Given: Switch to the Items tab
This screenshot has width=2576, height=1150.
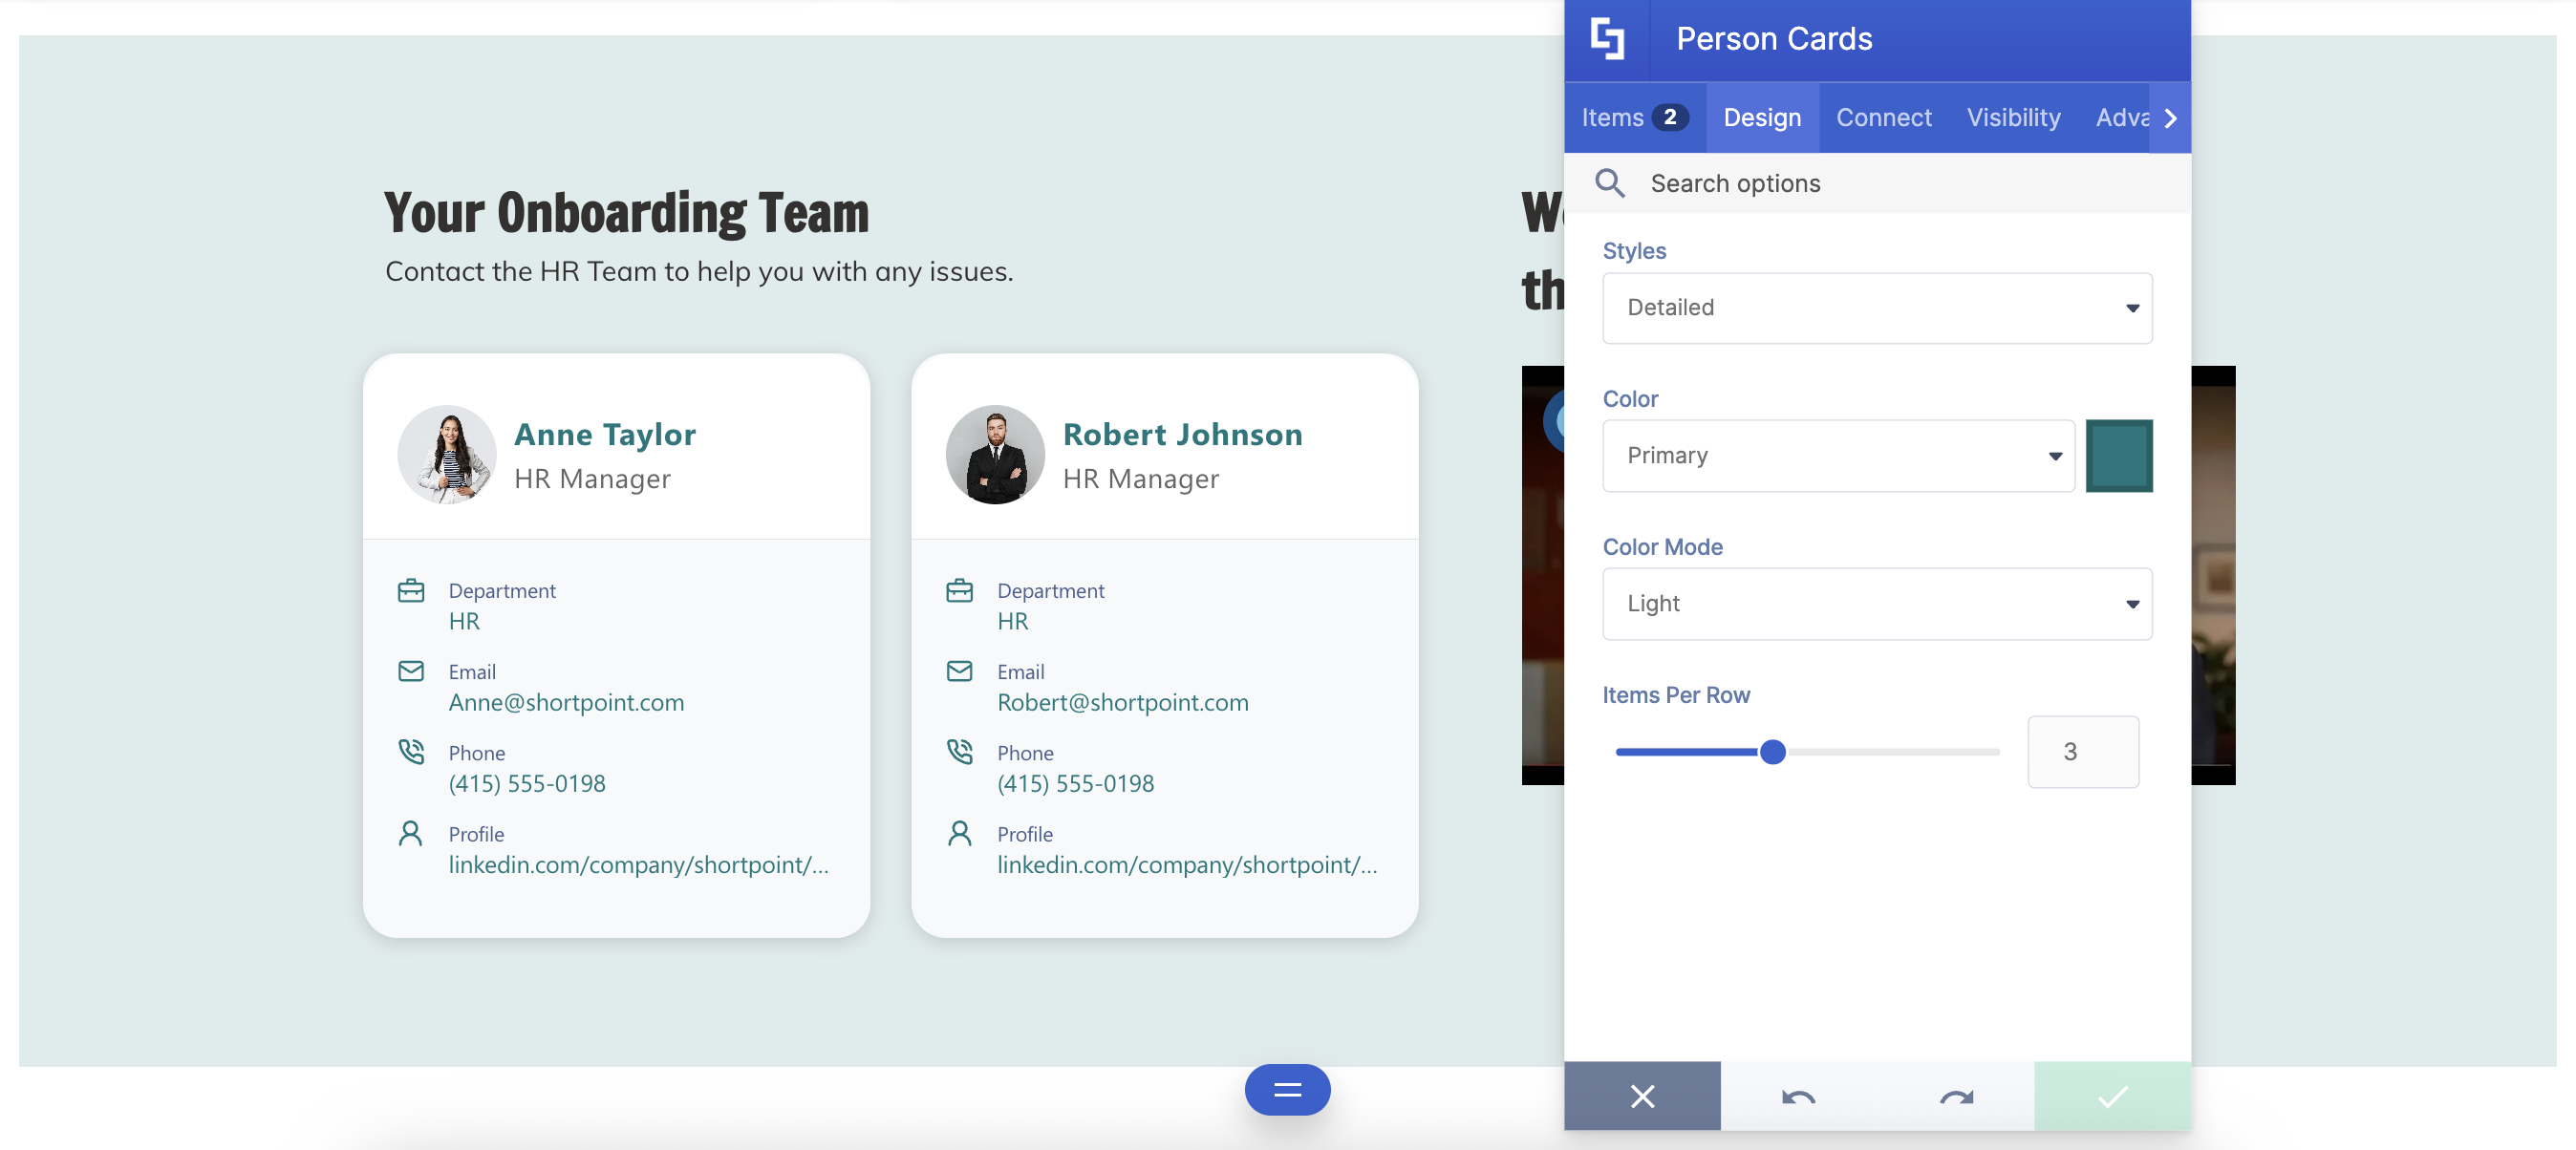Looking at the screenshot, I should click(1633, 118).
